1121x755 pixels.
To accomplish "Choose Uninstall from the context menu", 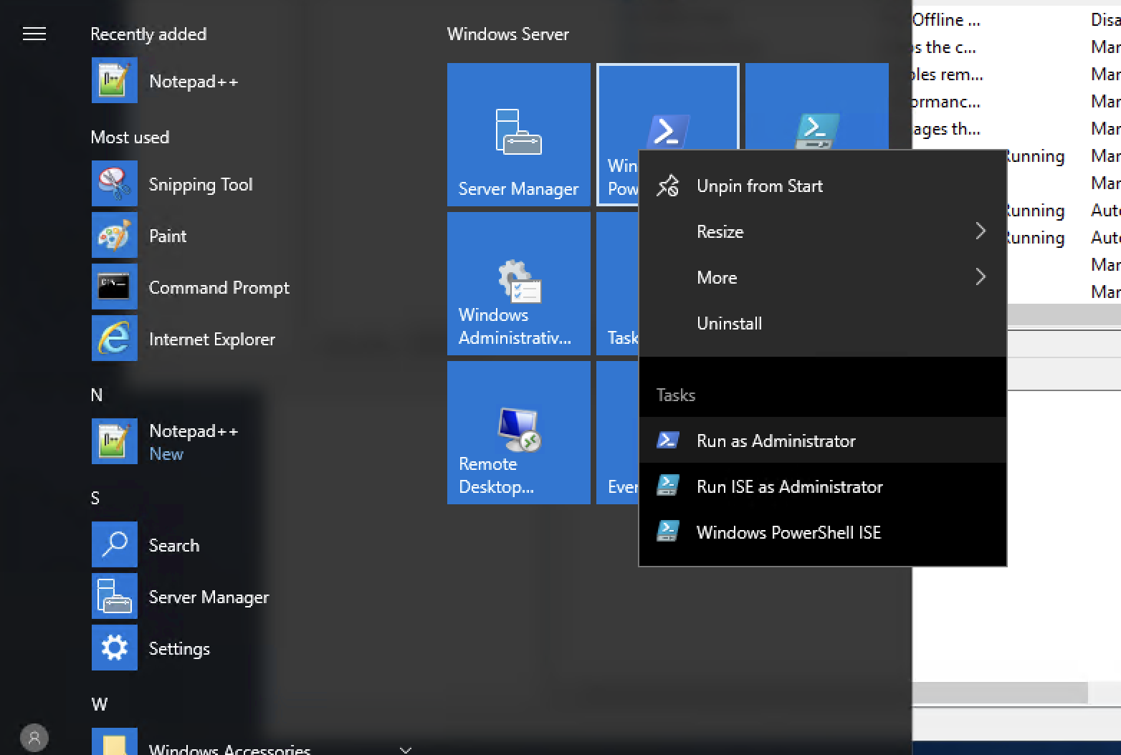I will coord(729,323).
